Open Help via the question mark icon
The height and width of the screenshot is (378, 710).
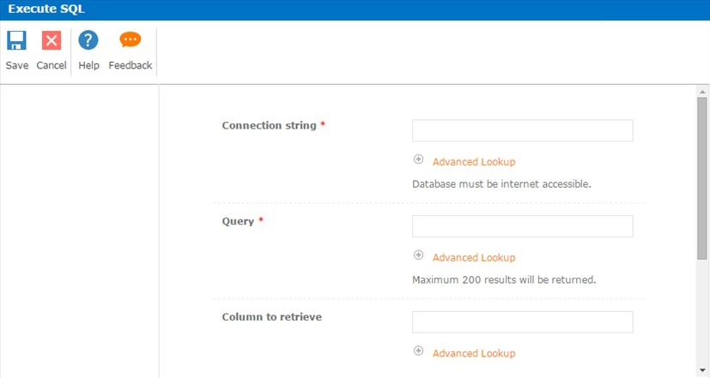click(88, 40)
